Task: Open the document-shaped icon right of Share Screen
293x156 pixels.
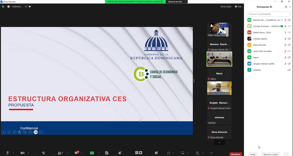Action: tap(107, 153)
